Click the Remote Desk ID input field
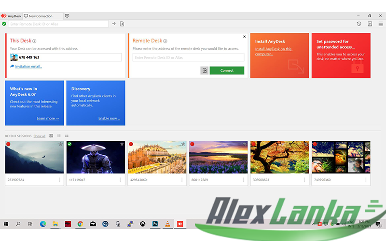Screen dimensions: 386x241 (x=188, y=57)
